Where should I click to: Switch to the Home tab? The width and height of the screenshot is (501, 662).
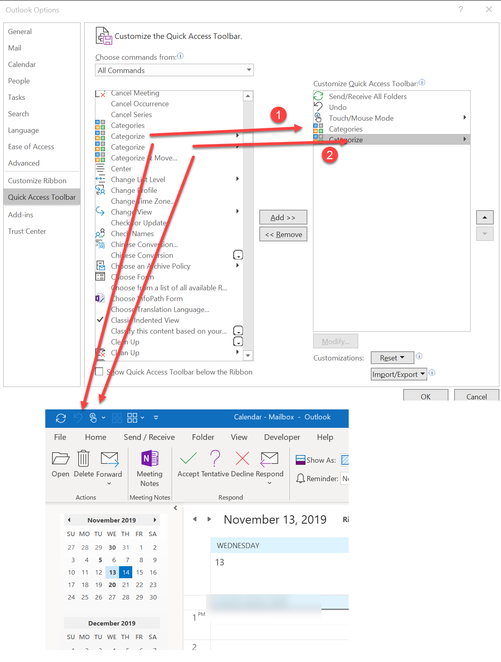pyautogui.click(x=95, y=437)
